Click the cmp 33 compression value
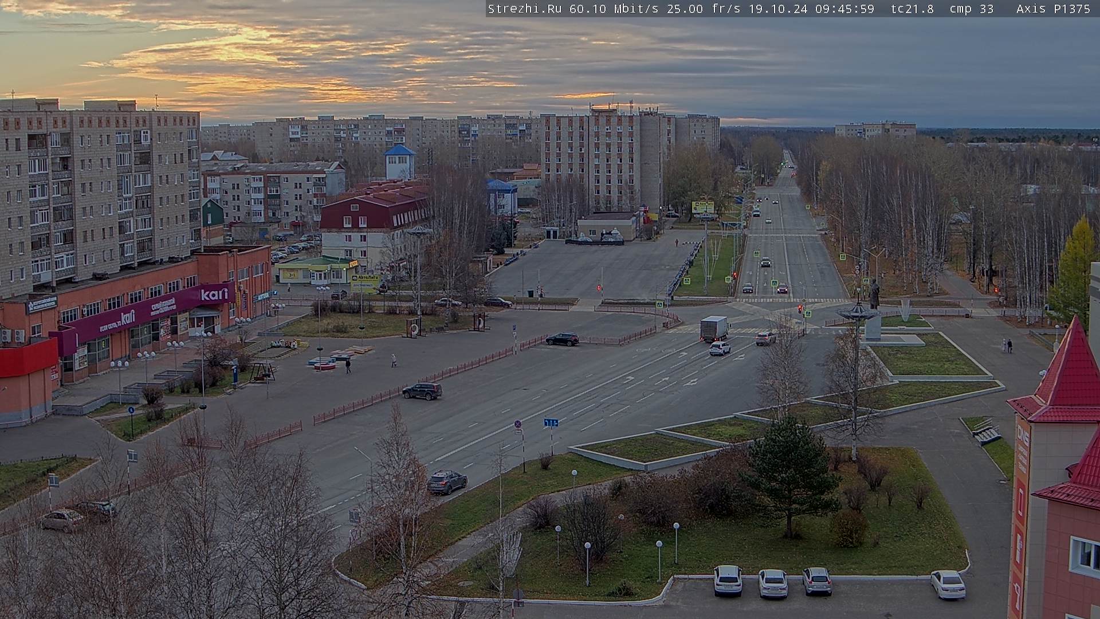This screenshot has width=1100, height=619. (x=972, y=9)
